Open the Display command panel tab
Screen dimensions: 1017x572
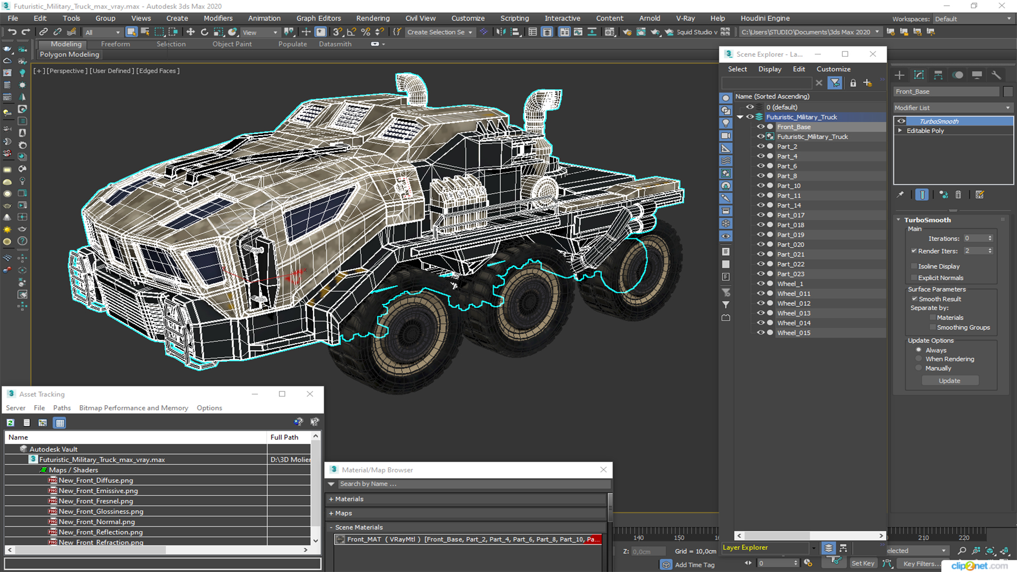(x=977, y=75)
